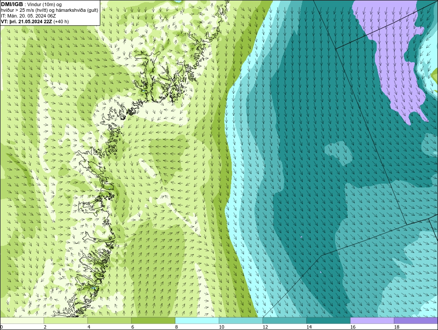Image resolution: width=438 pixels, height=330 pixels.
Task: Click the 'VT: þri. 21.05.2024 22Z' valid time
Action: pos(26,21)
